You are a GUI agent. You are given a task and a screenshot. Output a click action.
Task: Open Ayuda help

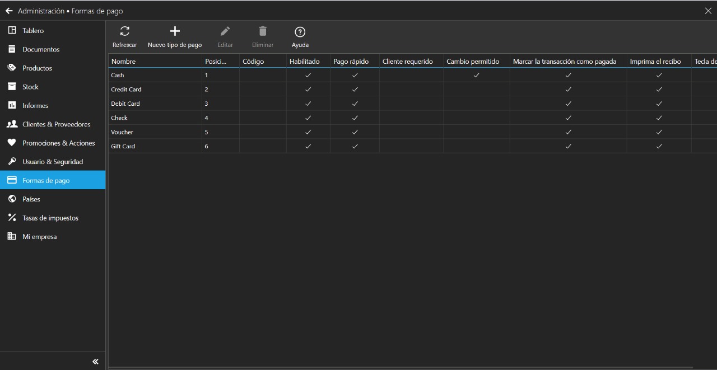[x=300, y=37]
